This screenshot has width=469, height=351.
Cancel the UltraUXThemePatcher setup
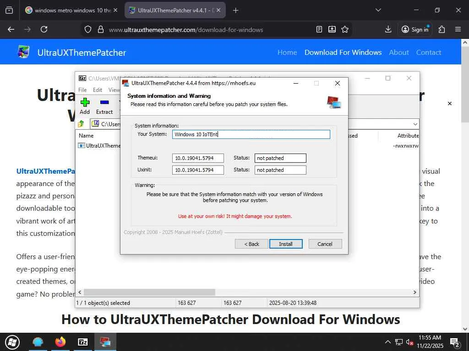tap(325, 244)
